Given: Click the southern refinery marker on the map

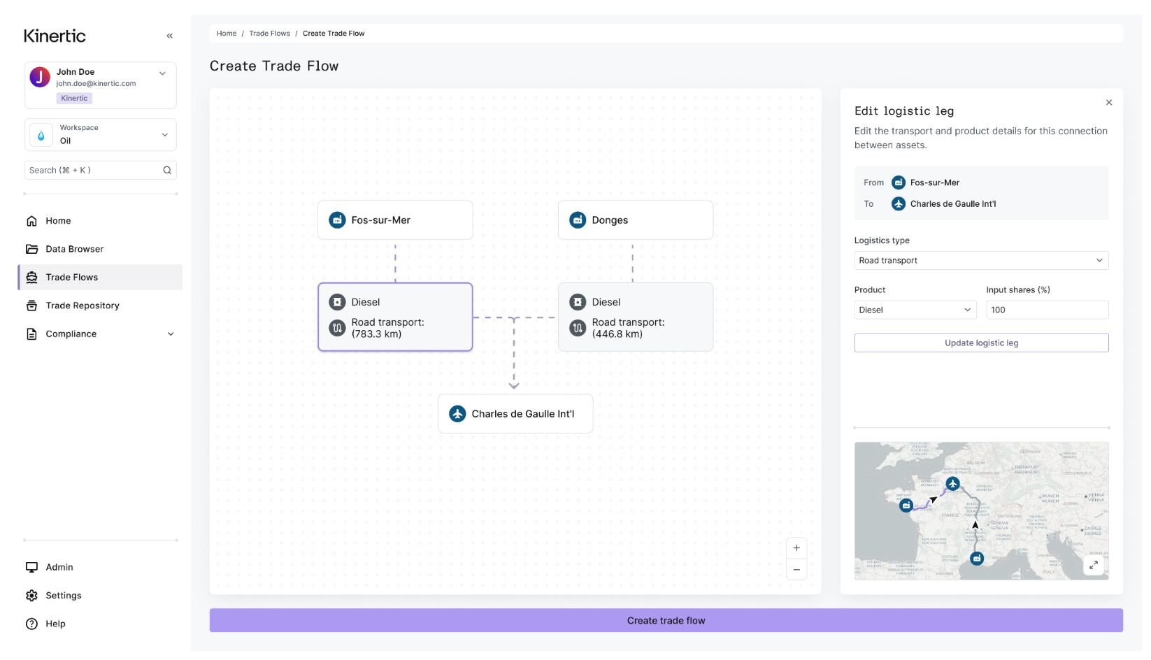Looking at the screenshot, I should pyautogui.click(x=977, y=559).
